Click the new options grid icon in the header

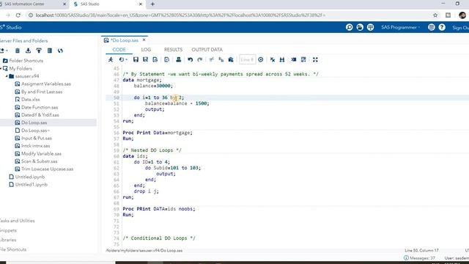370,27
